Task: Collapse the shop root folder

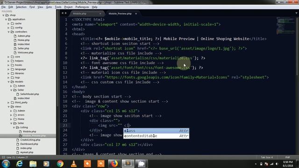Action: (3, 15)
